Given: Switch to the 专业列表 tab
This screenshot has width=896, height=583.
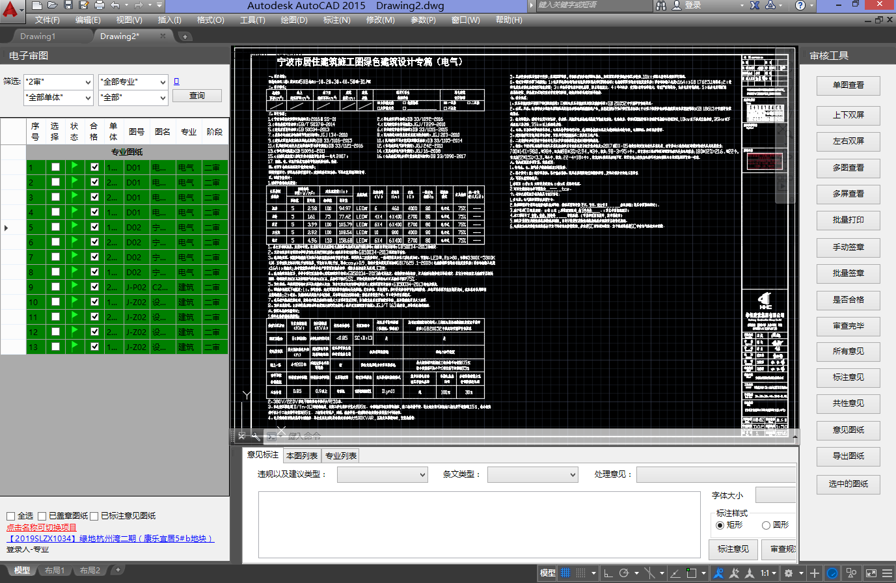Looking at the screenshot, I should point(341,455).
